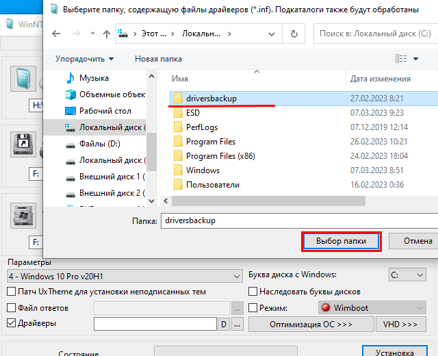Open Внешний диск 2 in sidebar

[105, 193]
